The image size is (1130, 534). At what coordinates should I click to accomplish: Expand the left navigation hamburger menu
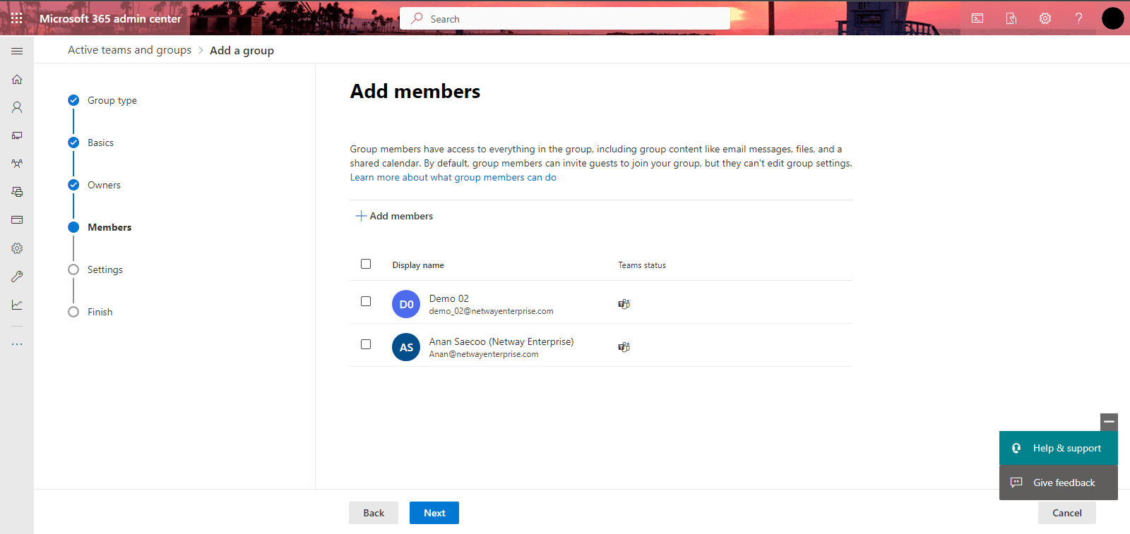point(17,51)
